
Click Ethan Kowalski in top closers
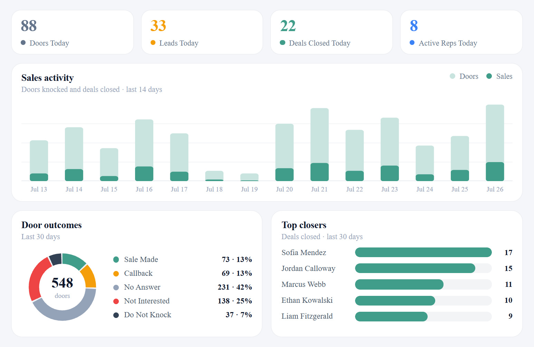307,300
